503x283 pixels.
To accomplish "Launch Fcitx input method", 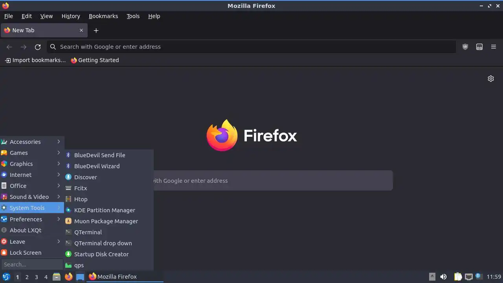I will (x=109, y=188).
